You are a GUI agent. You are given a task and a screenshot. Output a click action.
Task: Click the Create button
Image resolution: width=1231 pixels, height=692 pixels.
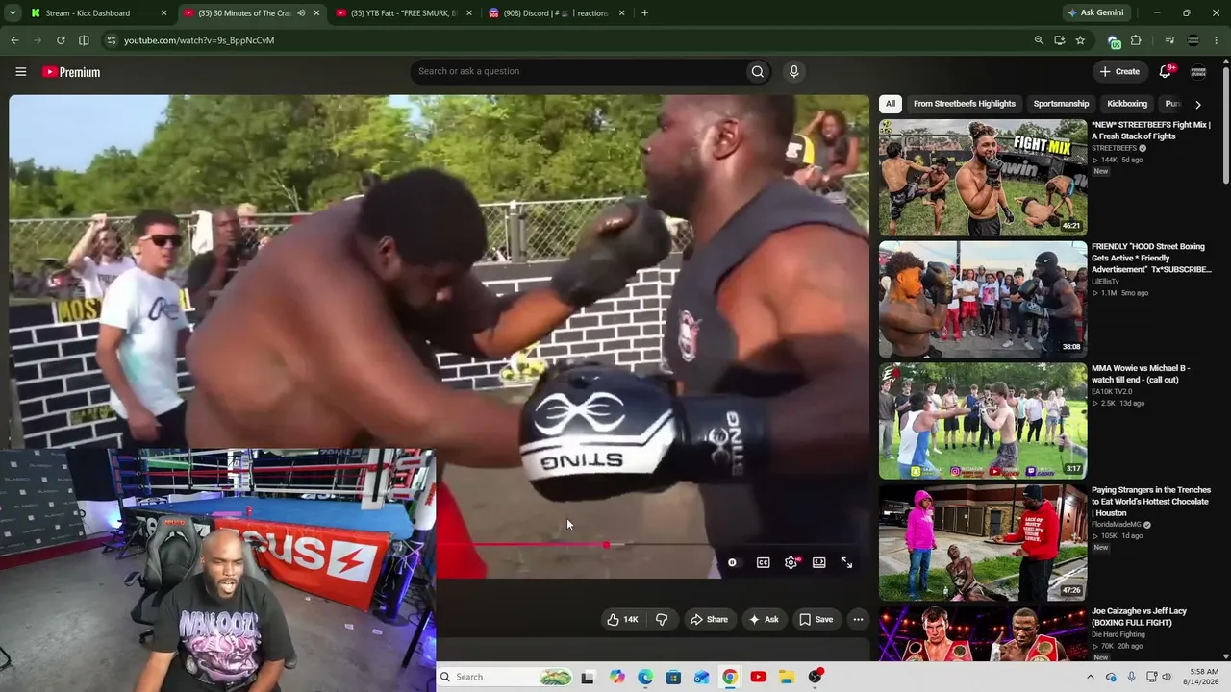pos(1119,71)
